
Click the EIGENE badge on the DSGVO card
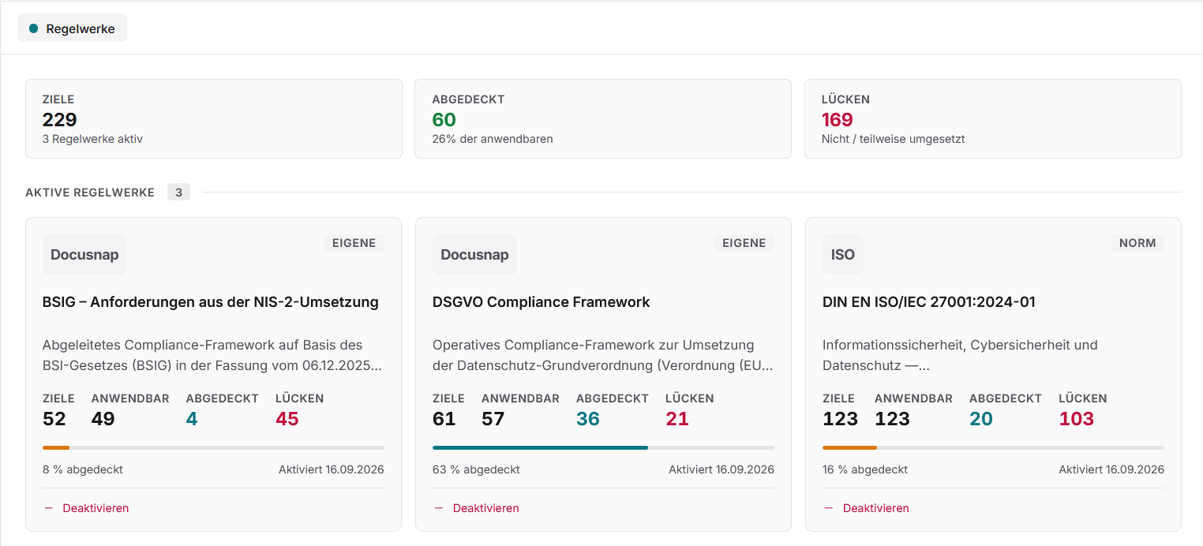pyautogui.click(x=744, y=243)
